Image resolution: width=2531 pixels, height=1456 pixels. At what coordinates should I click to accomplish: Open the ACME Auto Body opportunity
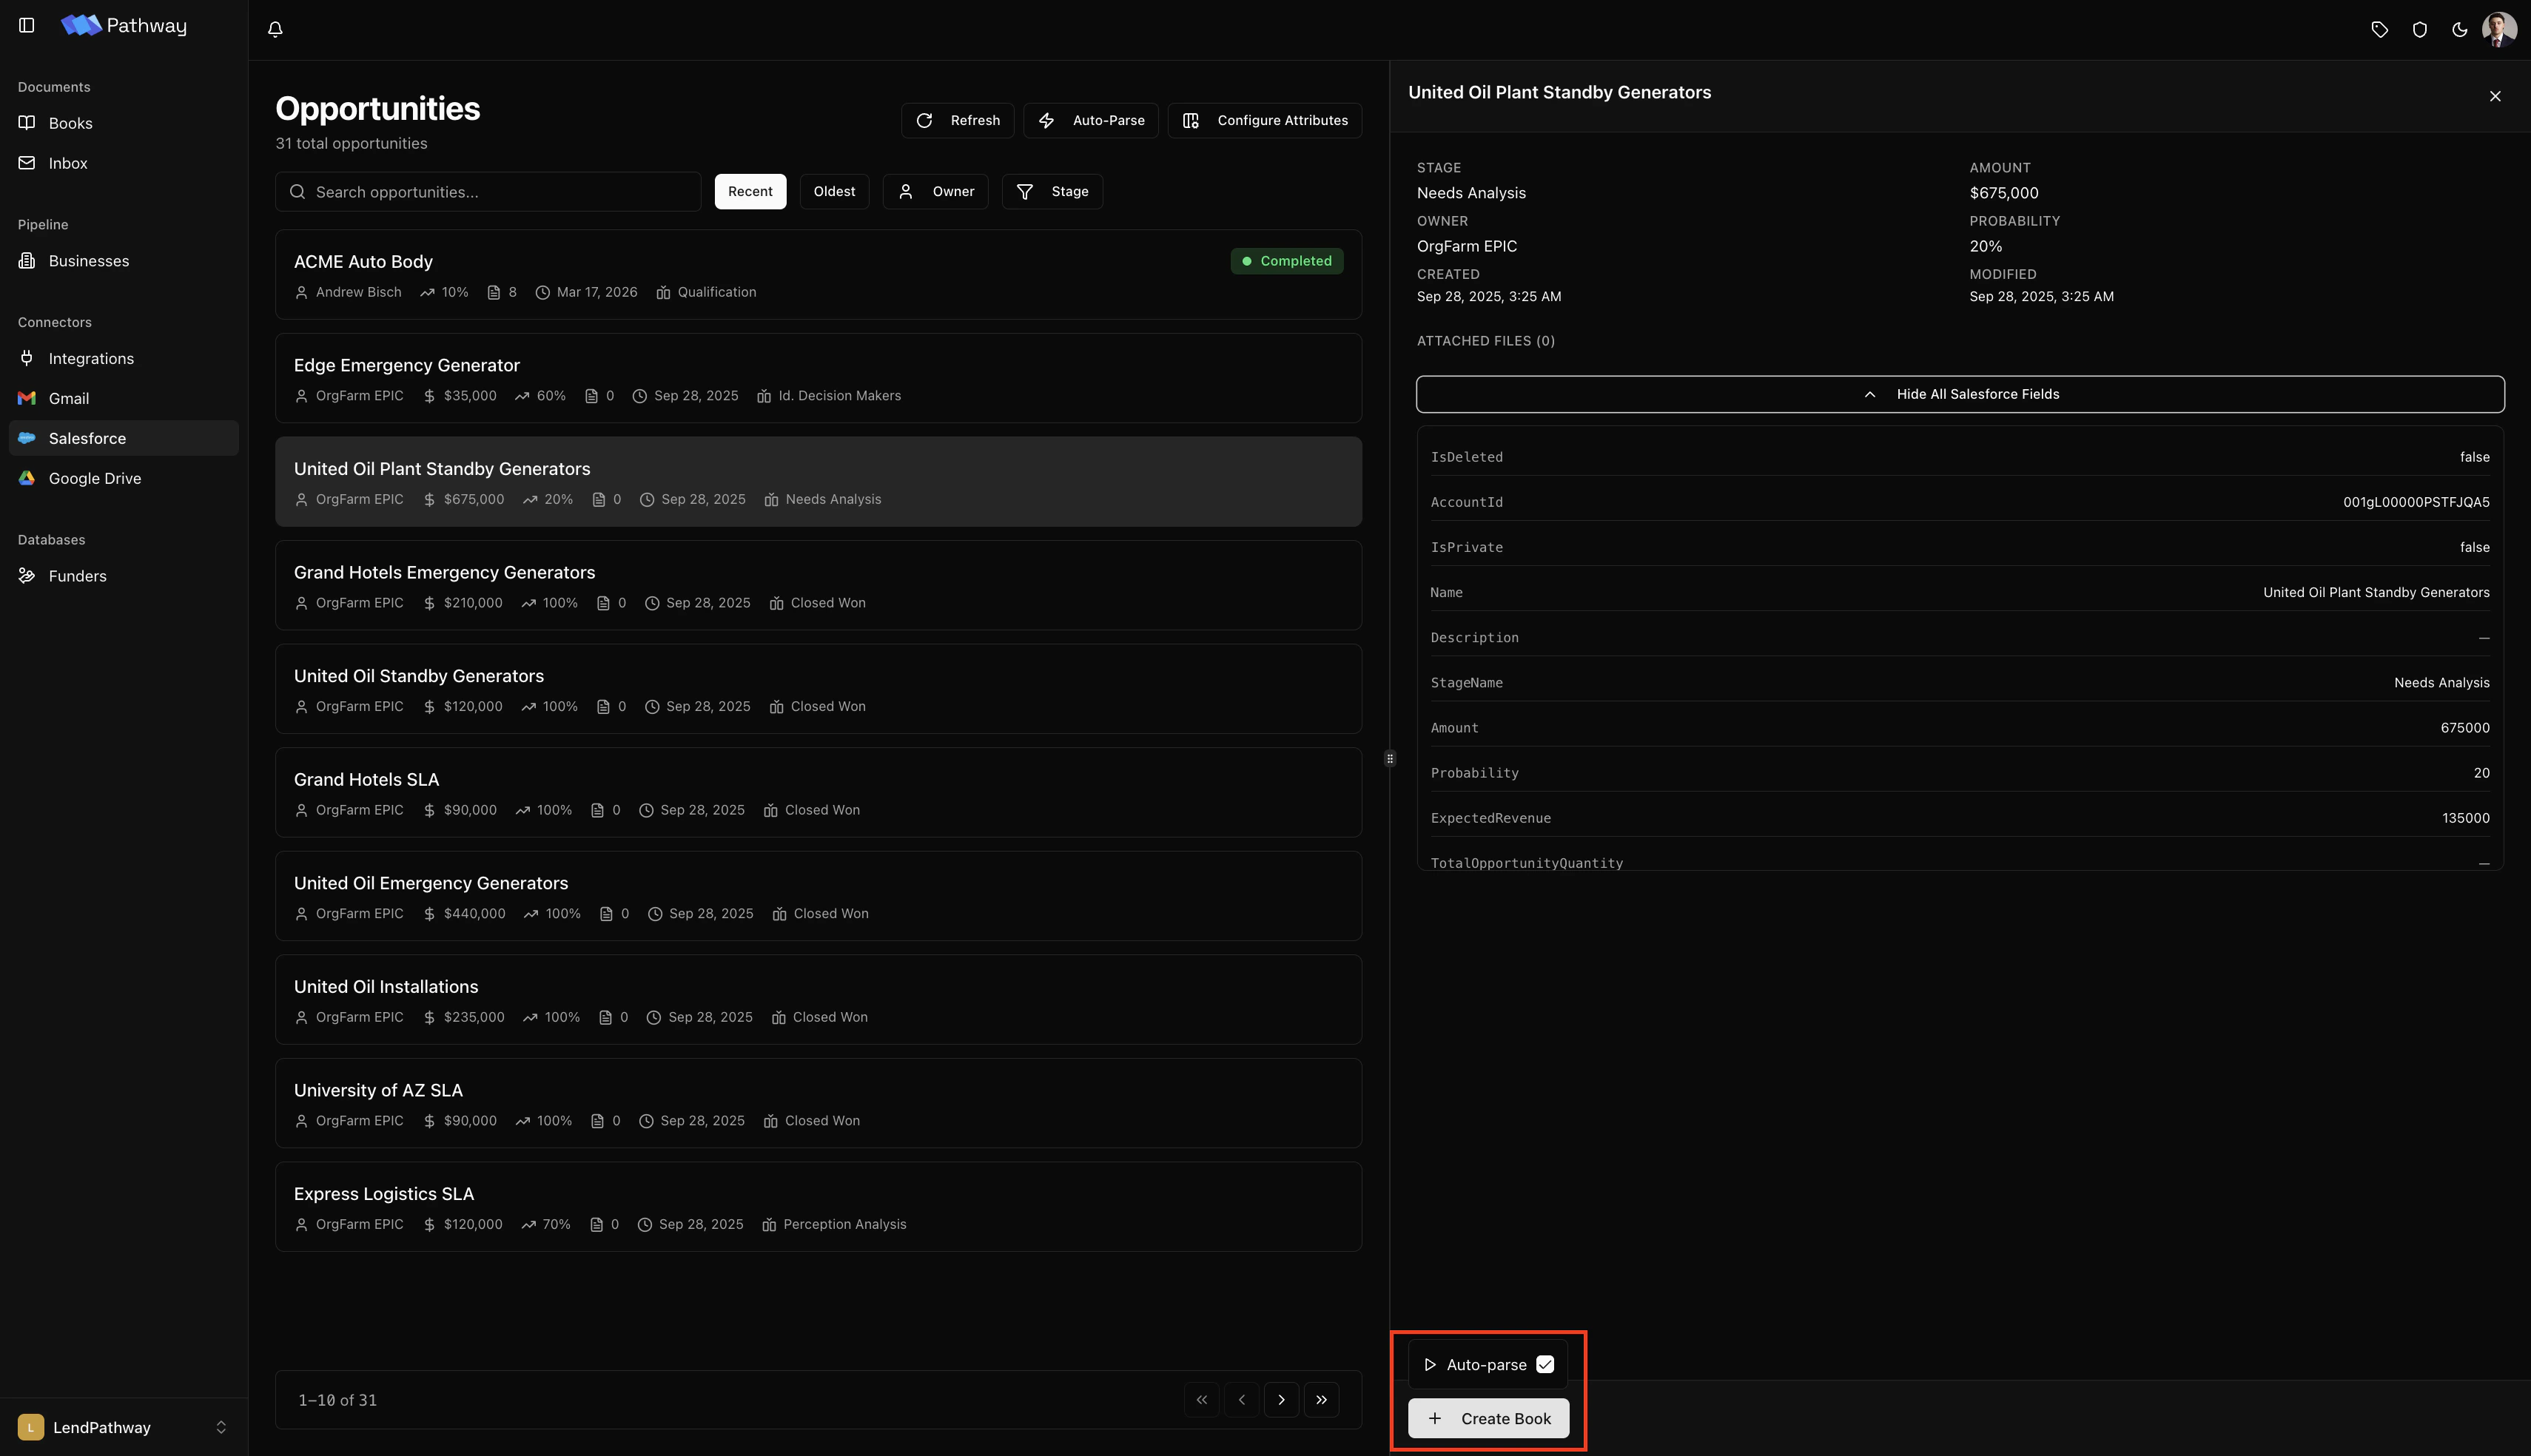pos(818,275)
